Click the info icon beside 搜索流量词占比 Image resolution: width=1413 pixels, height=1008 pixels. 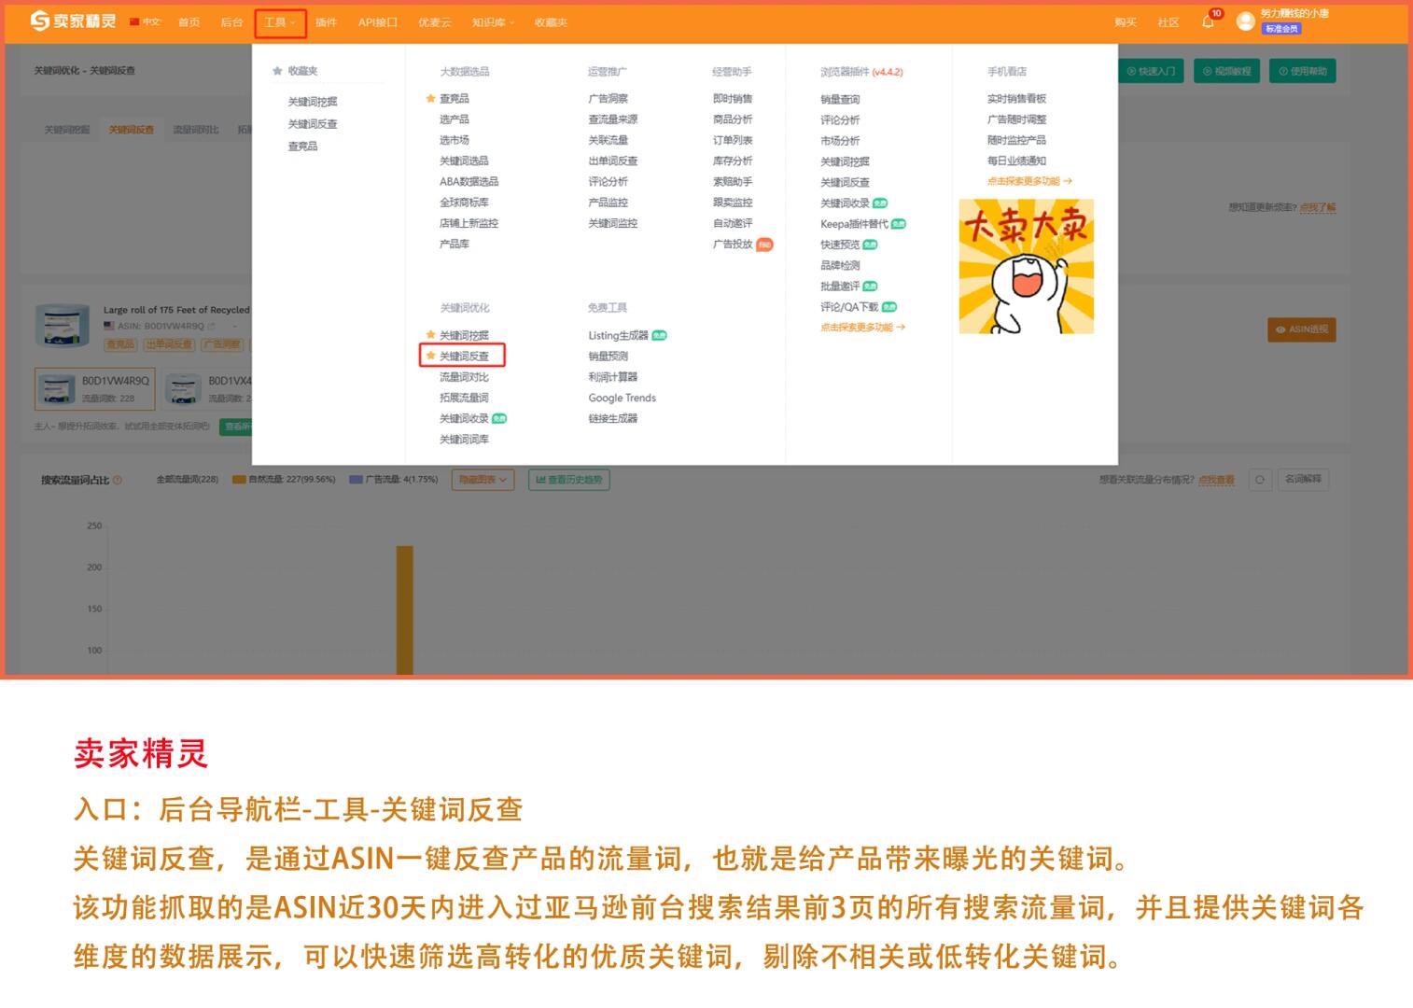(x=117, y=480)
